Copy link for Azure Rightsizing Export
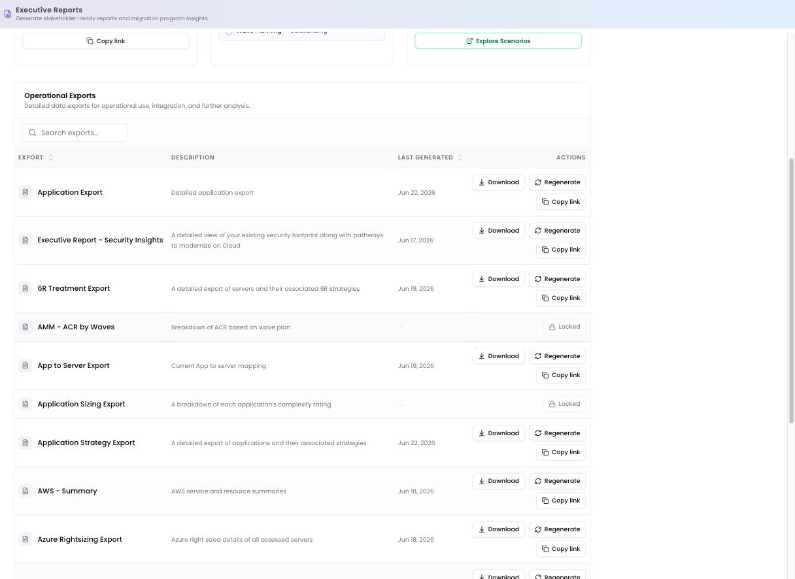 (x=561, y=549)
